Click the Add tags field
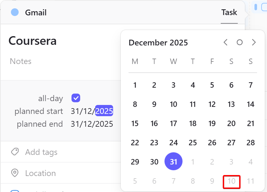The height and width of the screenshot is (192, 267). [41, 152]
